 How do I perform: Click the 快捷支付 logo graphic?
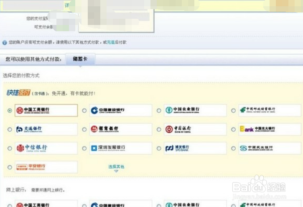18,93
